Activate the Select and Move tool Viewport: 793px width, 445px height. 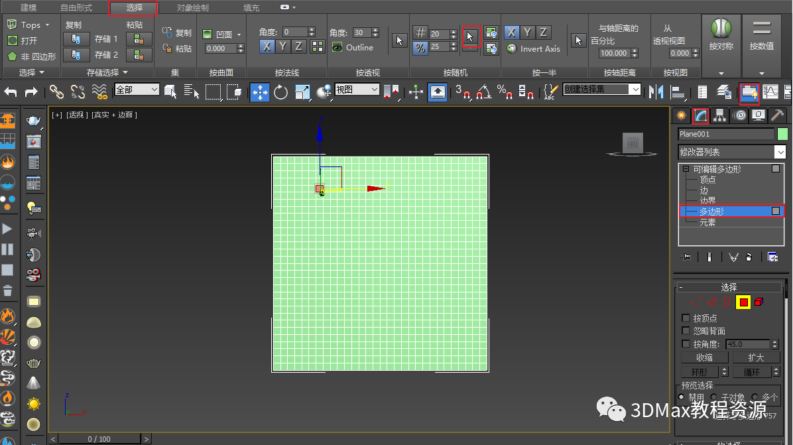(x=260, y=93)
